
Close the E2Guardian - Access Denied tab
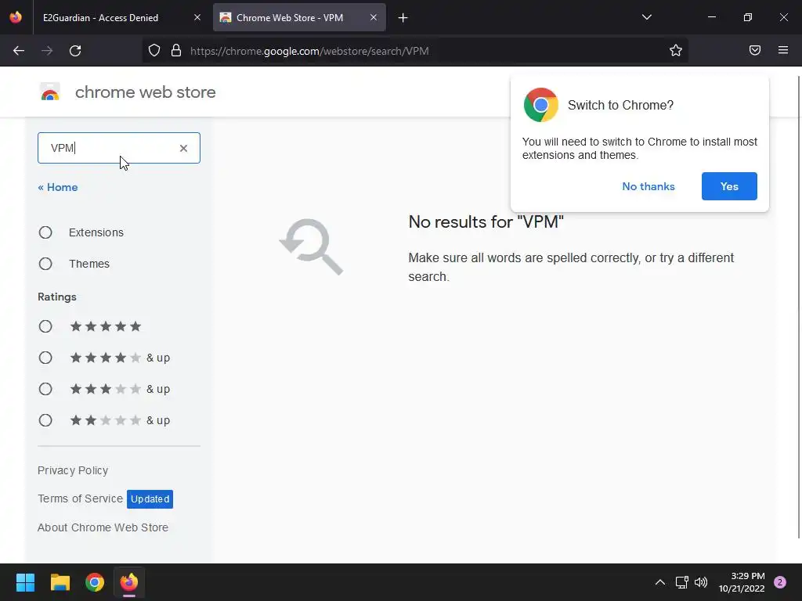point(197,17)
